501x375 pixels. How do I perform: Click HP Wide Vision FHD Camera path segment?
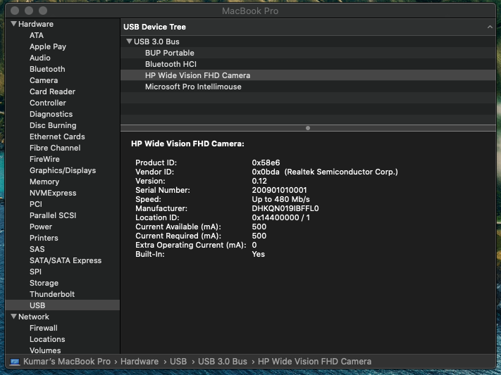pos(314,362)
